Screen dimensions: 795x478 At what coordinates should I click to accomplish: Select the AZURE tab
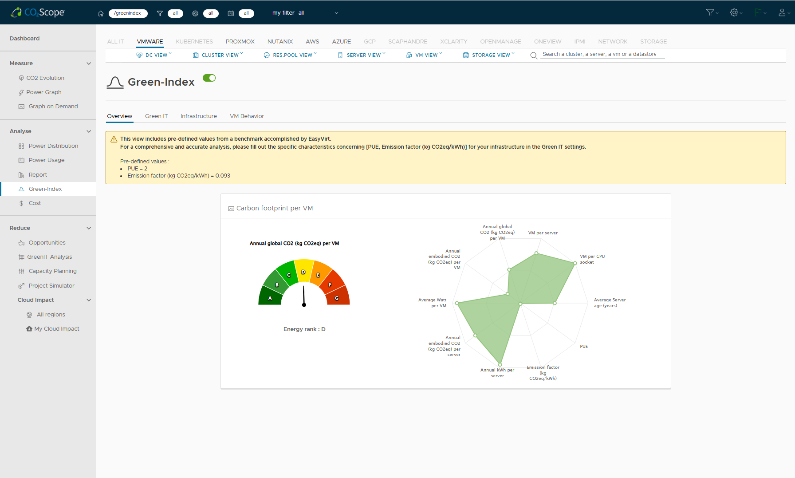coord(342,42)
